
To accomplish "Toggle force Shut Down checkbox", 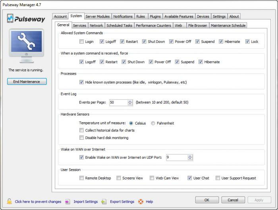I will pyautogui.click(x=124, y=62).
